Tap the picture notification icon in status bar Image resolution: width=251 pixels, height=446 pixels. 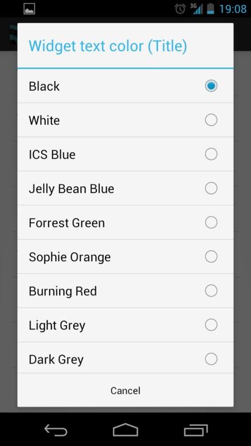pyautogui.click(x=30, y=9)
